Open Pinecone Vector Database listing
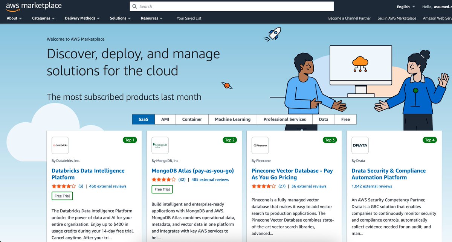The image size is (452, 242). coord(292,174)
